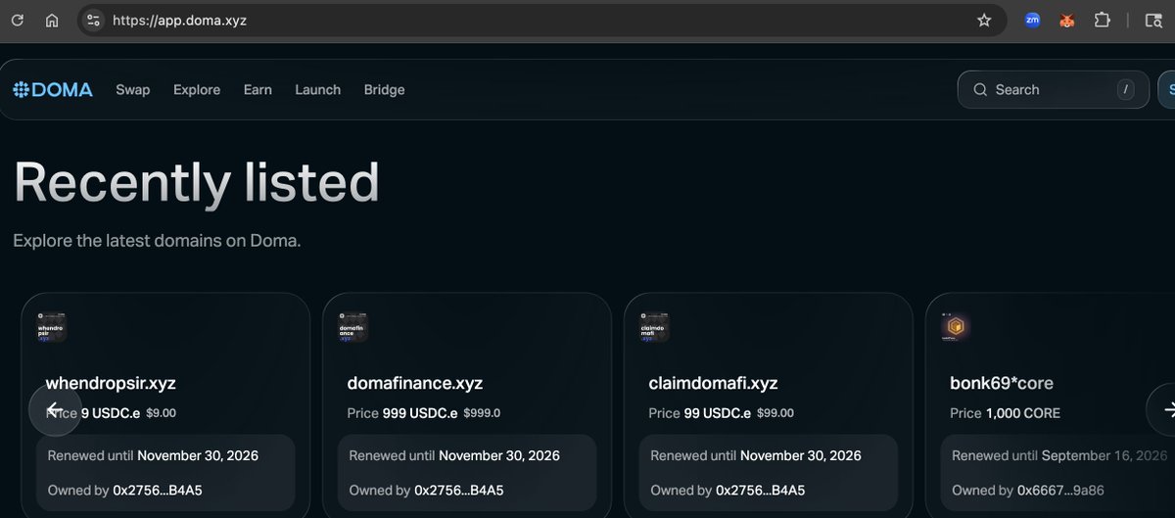The width and height of the screenshot is (1175, 518).
Task: Click the domafinance.xyz domain thumbnail
Action: [x=352, y=326]
